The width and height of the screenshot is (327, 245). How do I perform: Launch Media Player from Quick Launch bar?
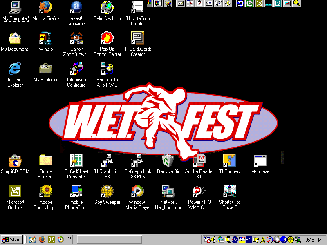coord(60,240)
